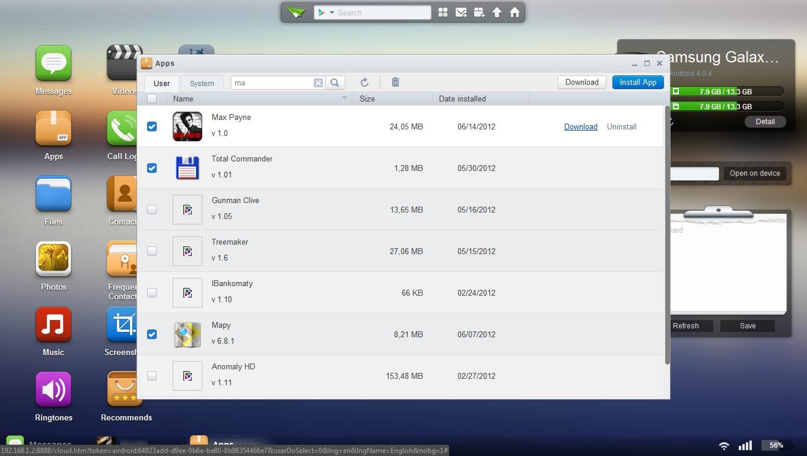Click the Open on device button
Image resolution: width=807 pixels, height=456 pixels.
point(755,173)
